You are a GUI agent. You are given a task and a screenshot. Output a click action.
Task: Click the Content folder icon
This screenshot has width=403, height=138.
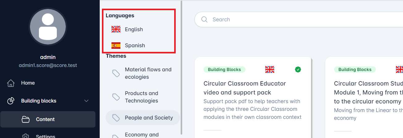(x=26, y=119)
